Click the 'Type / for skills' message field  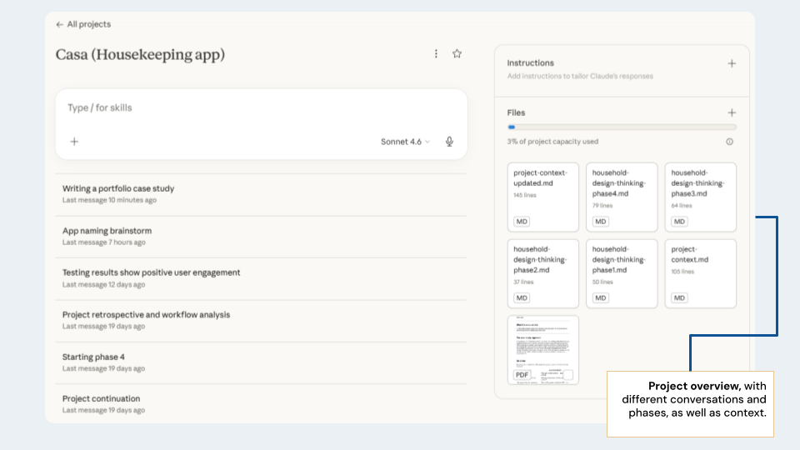pyautogui.click(x=261, y=107)
